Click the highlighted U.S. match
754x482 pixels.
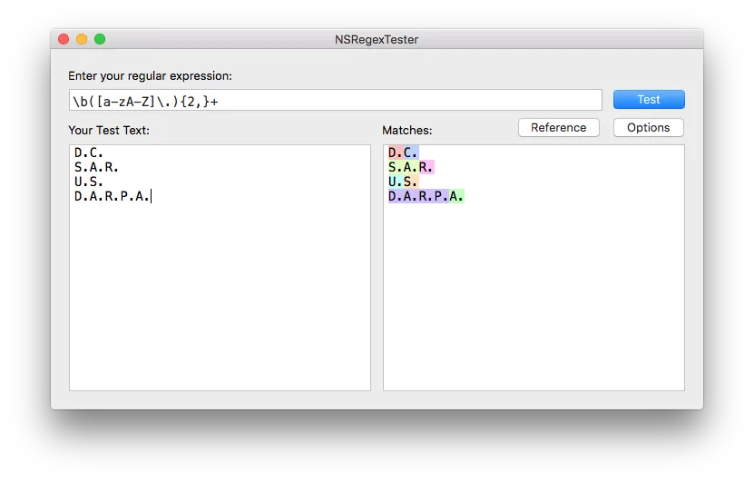tap(404, 182)
